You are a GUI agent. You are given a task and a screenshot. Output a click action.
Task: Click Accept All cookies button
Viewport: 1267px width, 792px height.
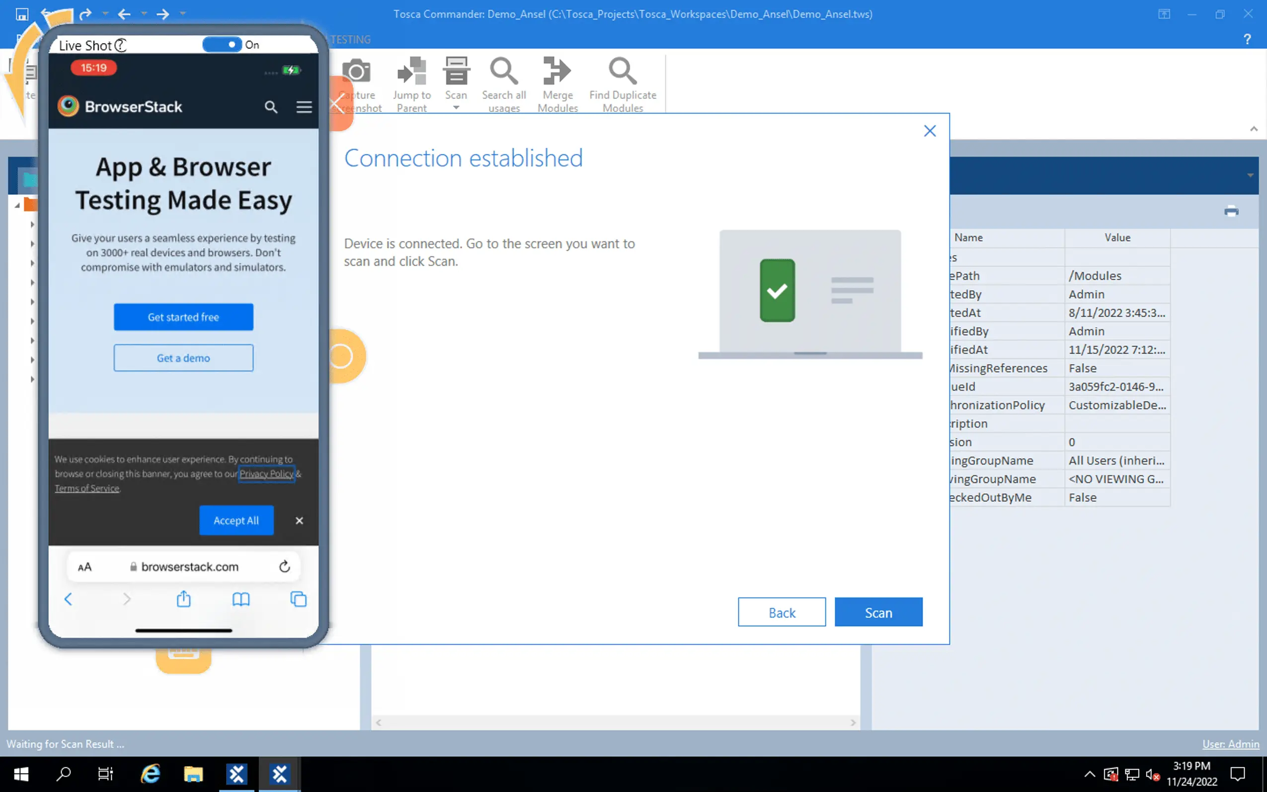point(236,520)
